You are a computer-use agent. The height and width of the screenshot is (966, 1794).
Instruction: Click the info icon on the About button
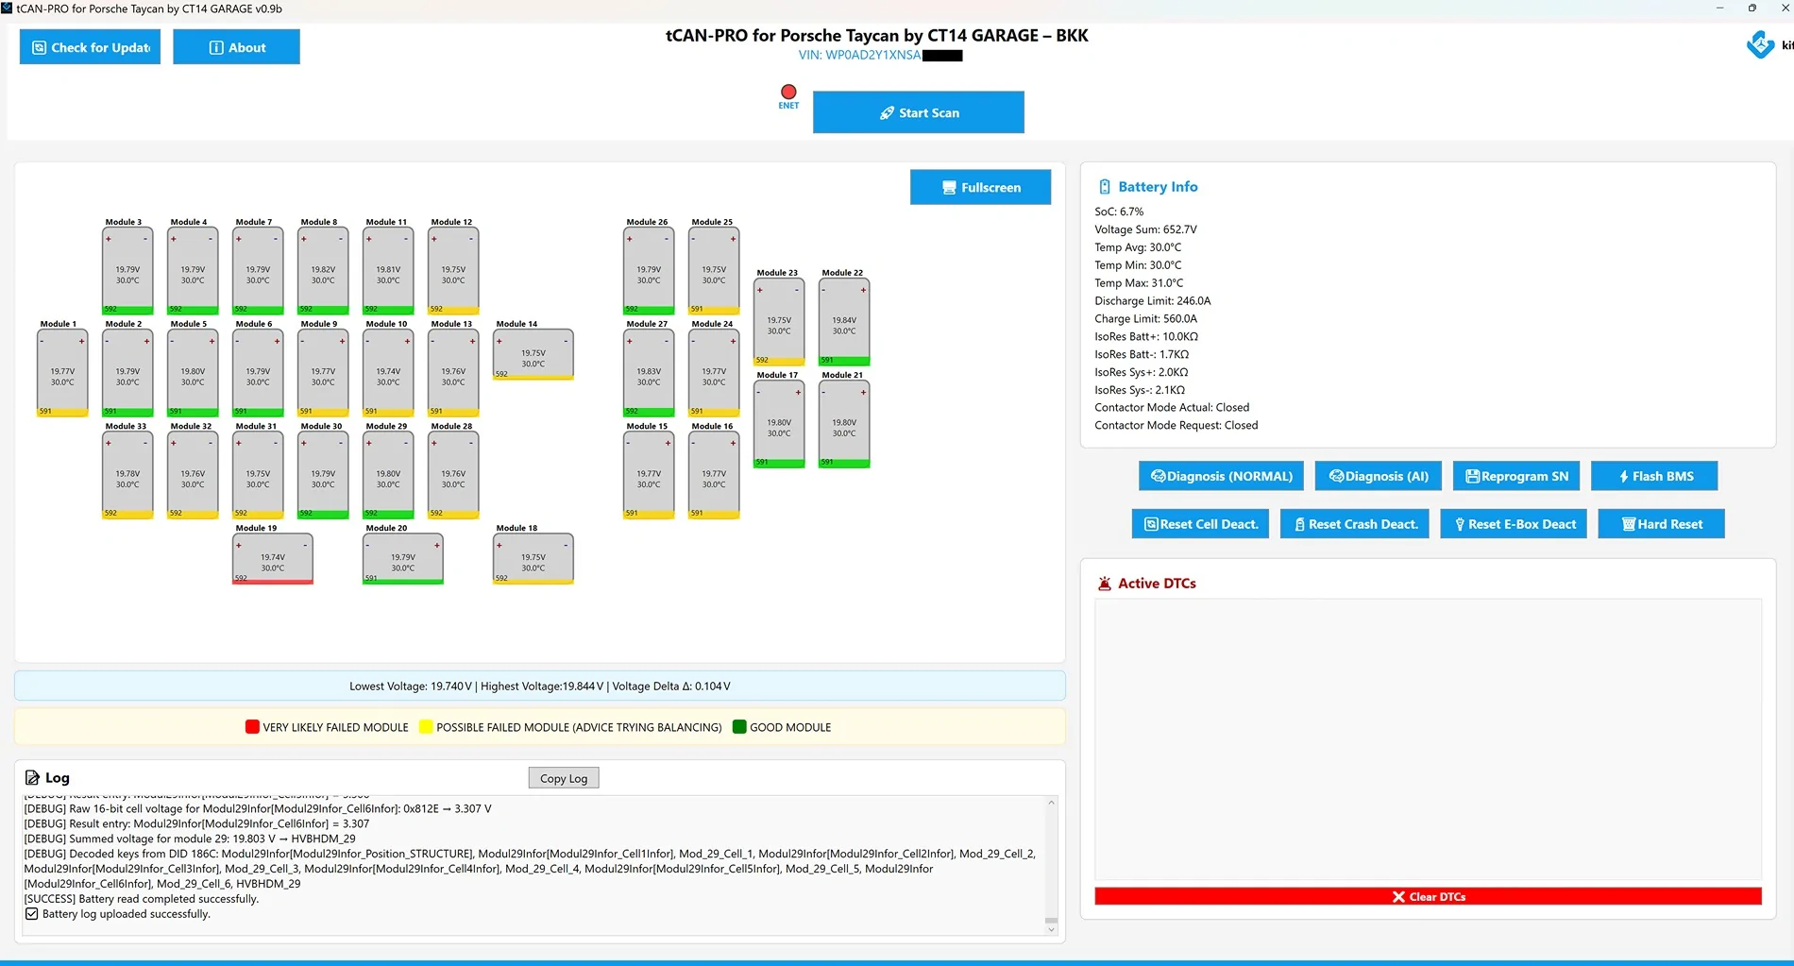(215, 46)
